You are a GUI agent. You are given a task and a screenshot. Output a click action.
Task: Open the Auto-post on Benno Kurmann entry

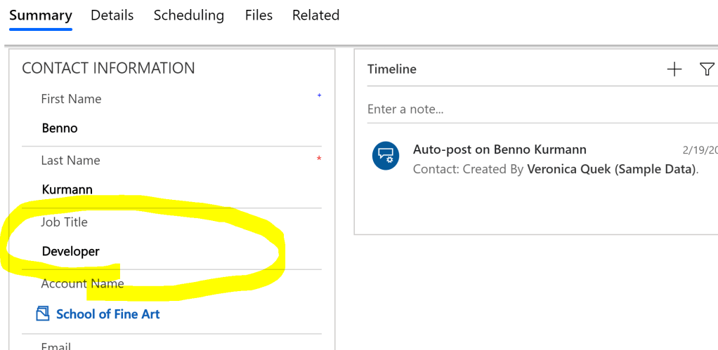pos(500,149)
